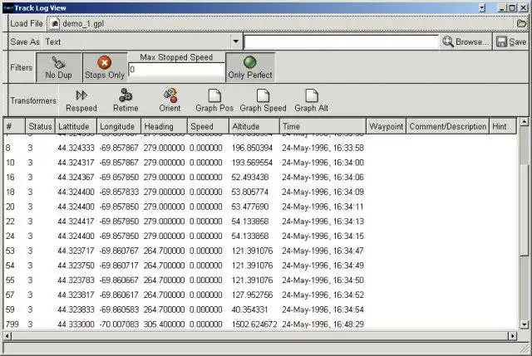Click heading 305.400000 in row 799

click(164, 324)
